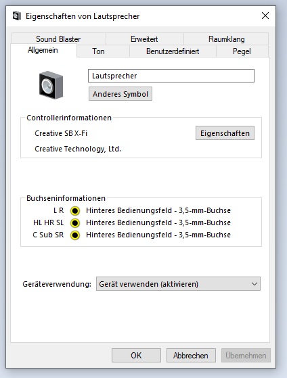
Task: Switch to the Sound Blaster tab
Action: (x=58, y=39)
